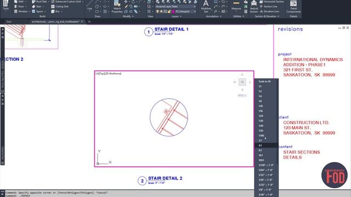The width and height of the screenshot is (351, 197).
Task: Click the INTERNATIONAL DYNAMICS project text
Action: [313, 60]
